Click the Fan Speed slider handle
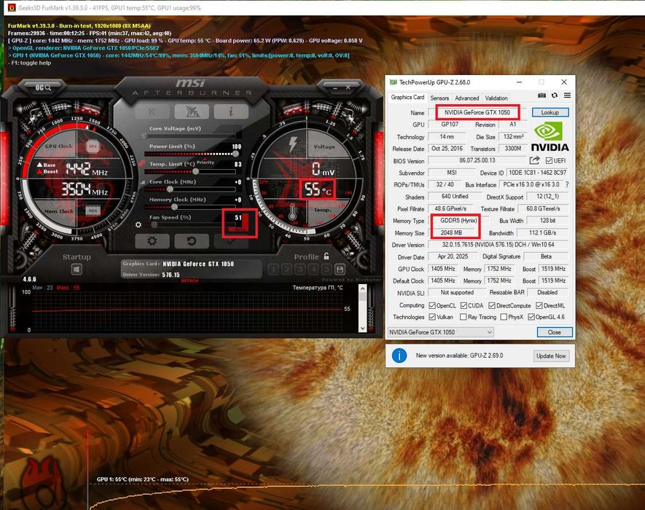This screenshot has height=510, width=645. [x=154, y=224]
